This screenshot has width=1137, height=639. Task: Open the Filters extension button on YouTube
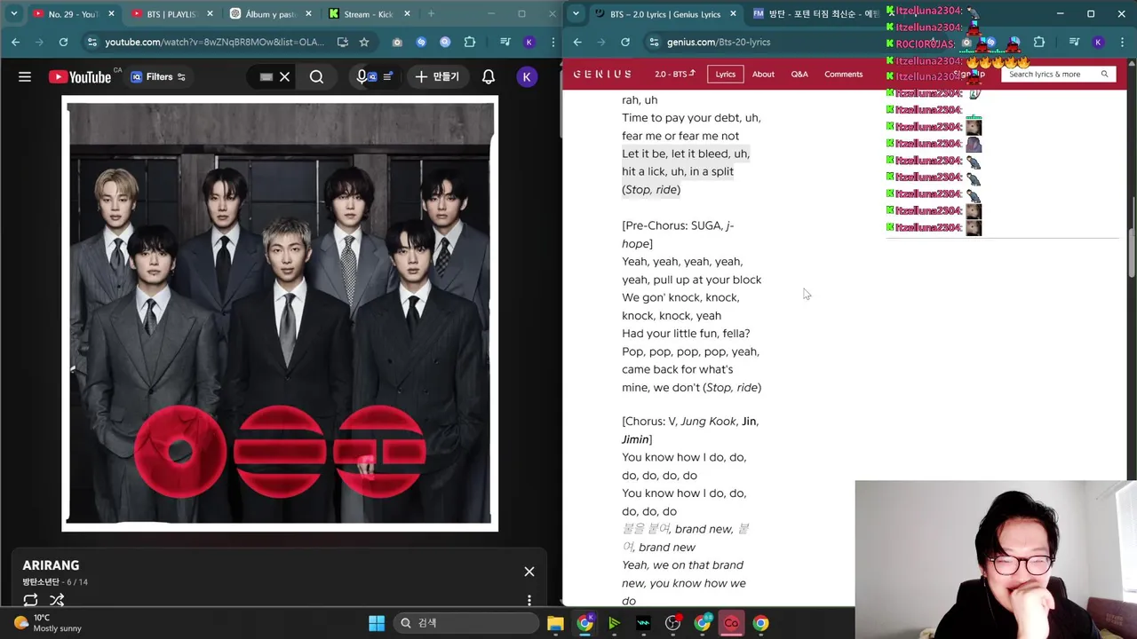pos(158,77)
